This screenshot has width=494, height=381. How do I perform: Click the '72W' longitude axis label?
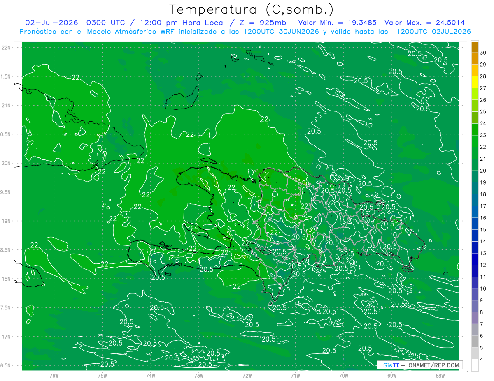tap(247, 375)
